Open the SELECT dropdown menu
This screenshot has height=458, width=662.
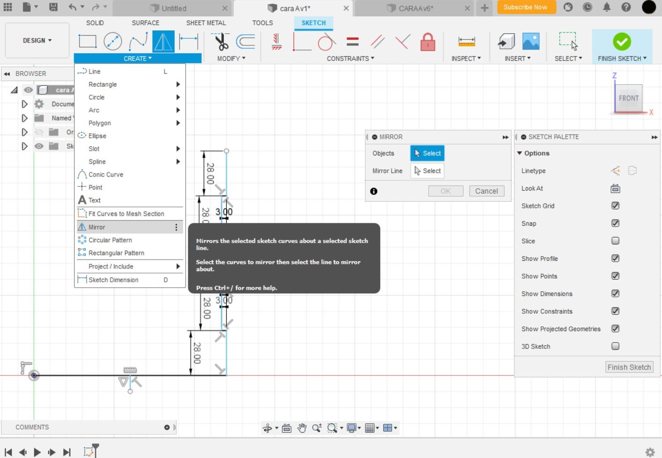568,59
